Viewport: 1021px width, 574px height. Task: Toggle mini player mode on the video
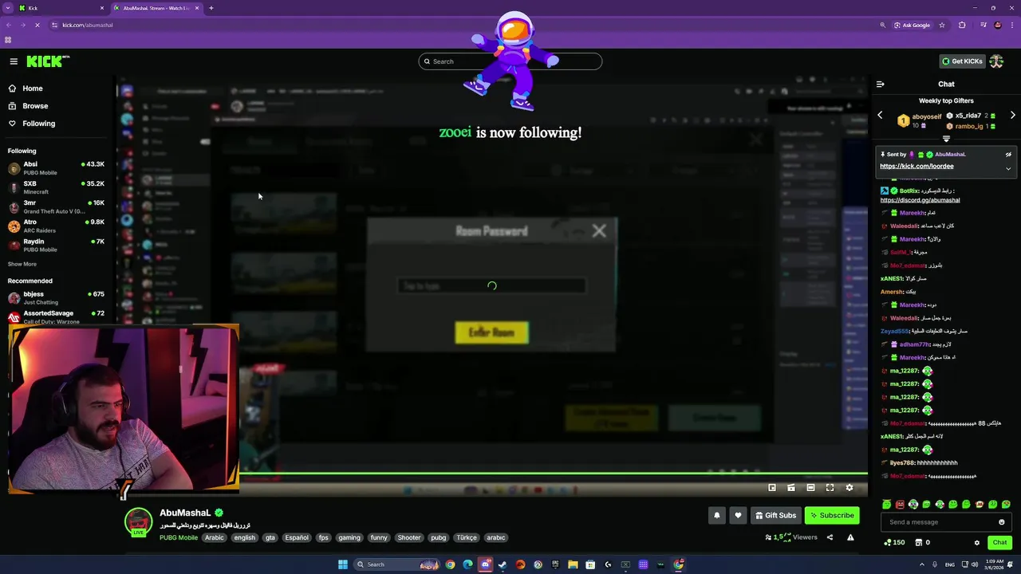coord(772,488)
